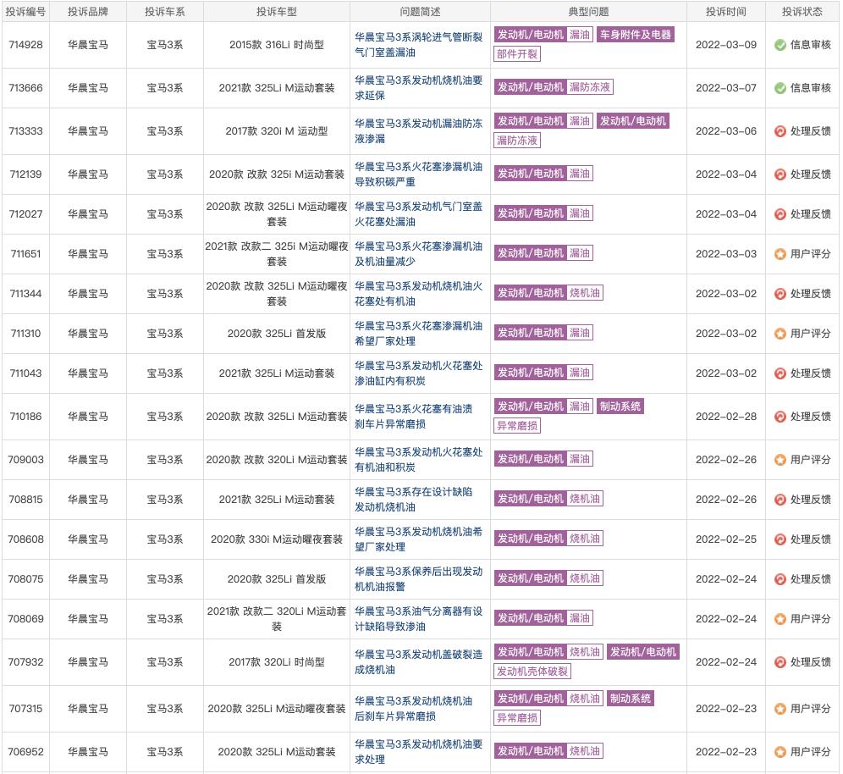Click the 车身附件及电器 tag in row 714928
The width and height of the screenshot is (843, 774).
click(636, 35)
